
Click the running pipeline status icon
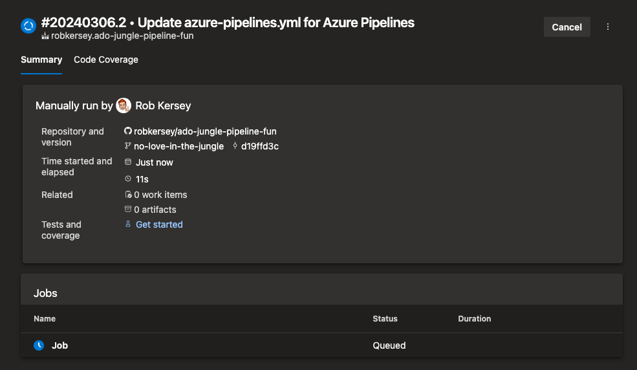(28, 27)
